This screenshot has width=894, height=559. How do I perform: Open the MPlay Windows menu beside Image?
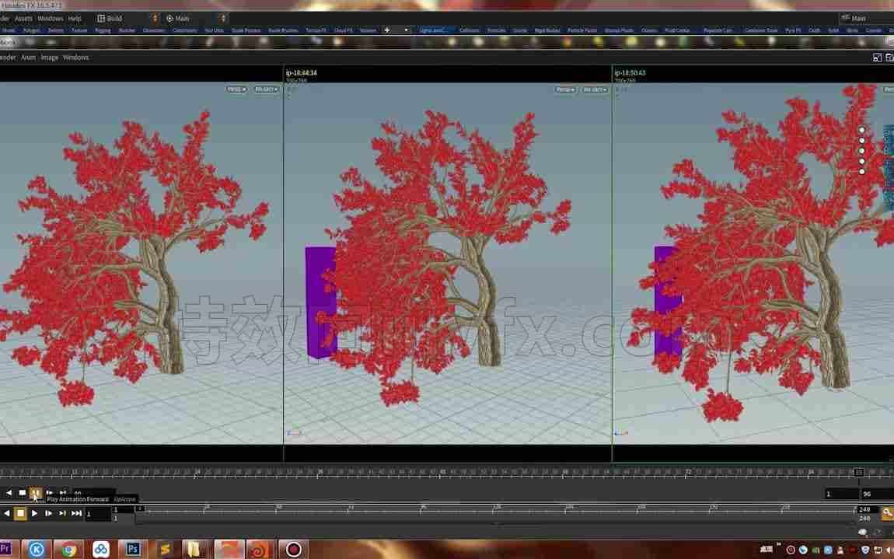(x=76, y=58)
